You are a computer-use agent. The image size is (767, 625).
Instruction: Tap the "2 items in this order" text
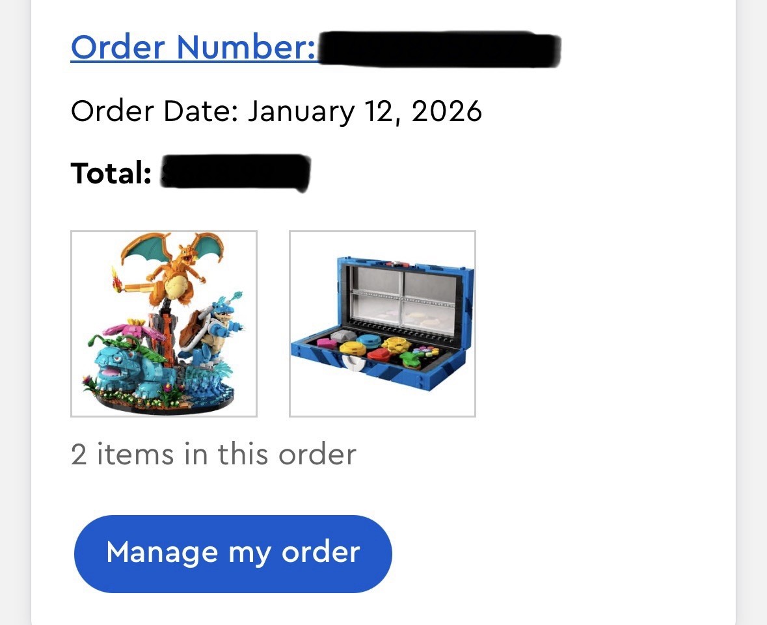click(x=213, y=454)
